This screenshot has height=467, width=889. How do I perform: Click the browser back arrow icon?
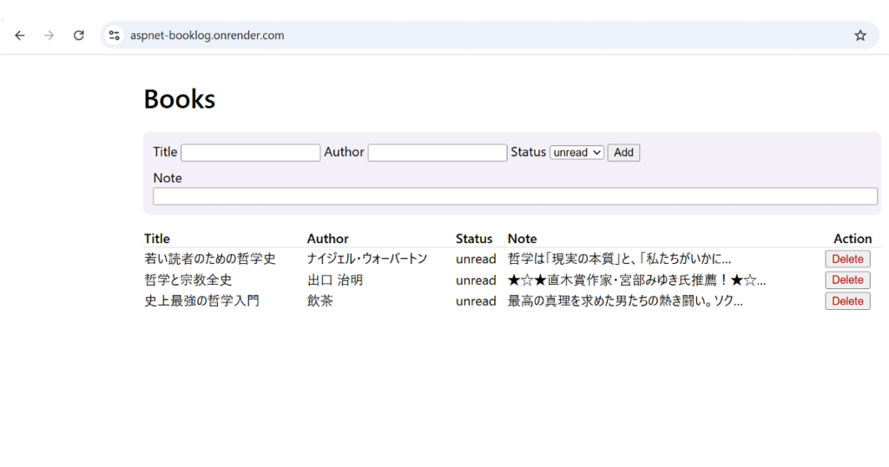pyautogui.click(x=20, y=36)
